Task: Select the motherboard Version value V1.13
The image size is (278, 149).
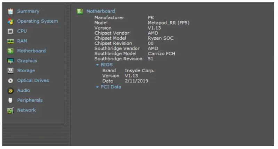Action: 154,28
